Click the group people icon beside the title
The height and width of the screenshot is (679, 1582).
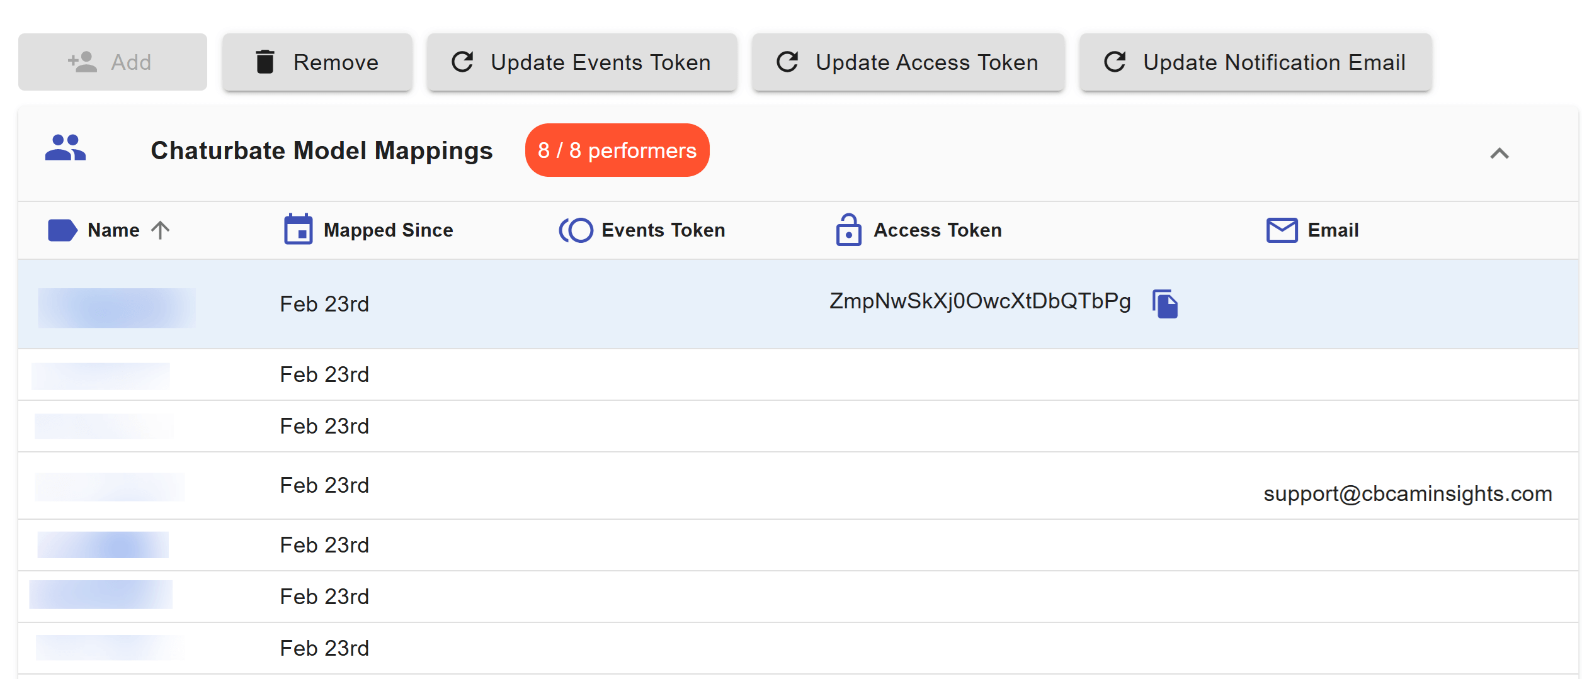pyautogui.click(x=65, y=149)
